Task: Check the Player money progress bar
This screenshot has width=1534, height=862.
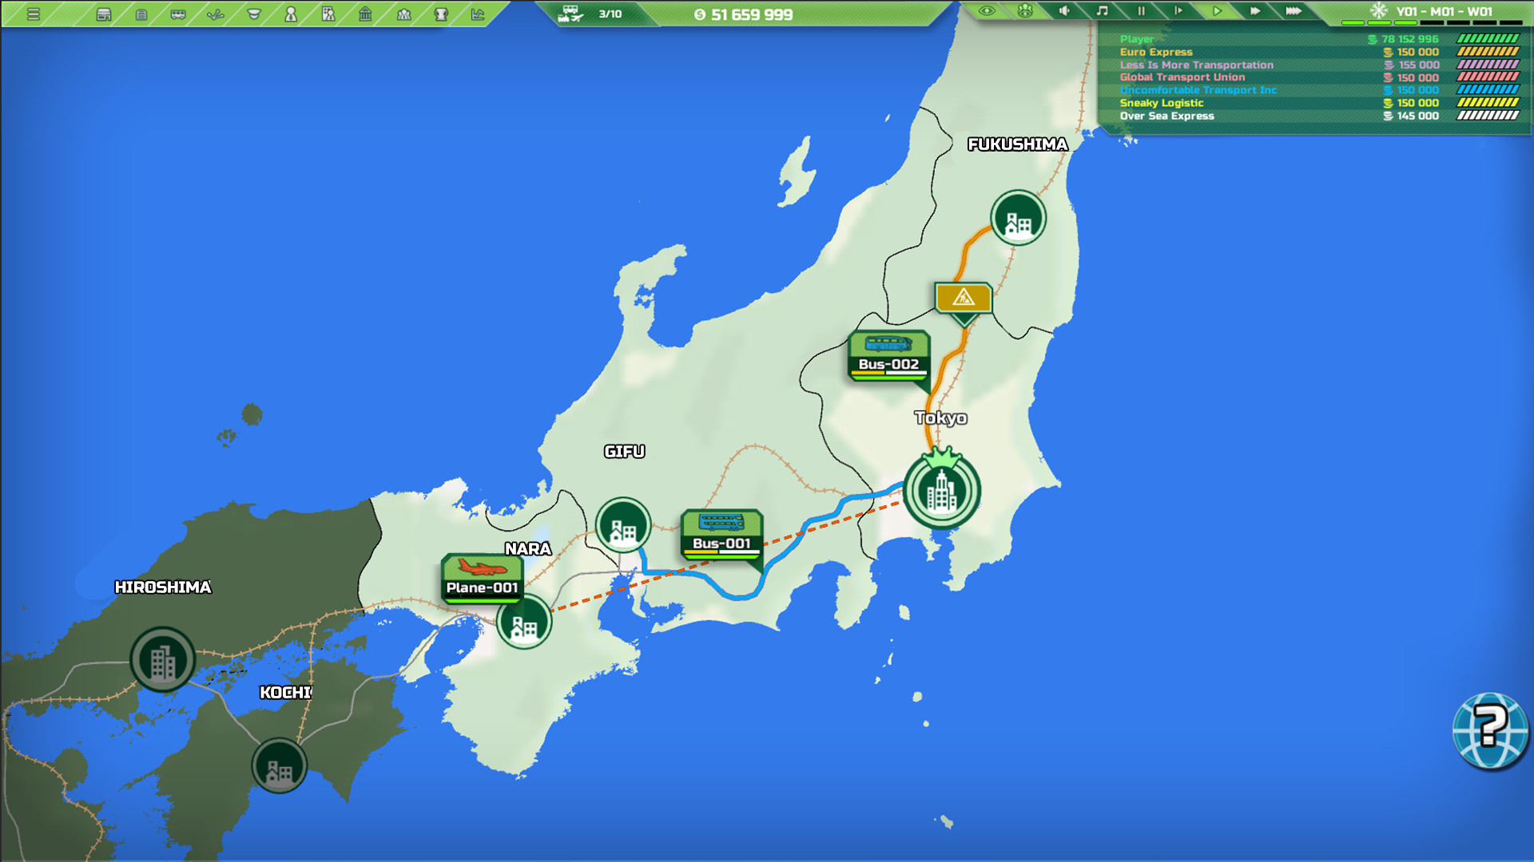Action: tap(1489, 38)
